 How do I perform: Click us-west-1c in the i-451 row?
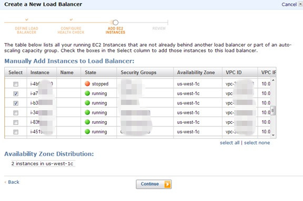click(x=188, y=132)
